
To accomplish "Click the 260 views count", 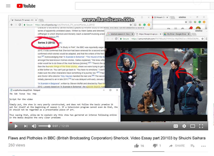I will pos(17,145).
